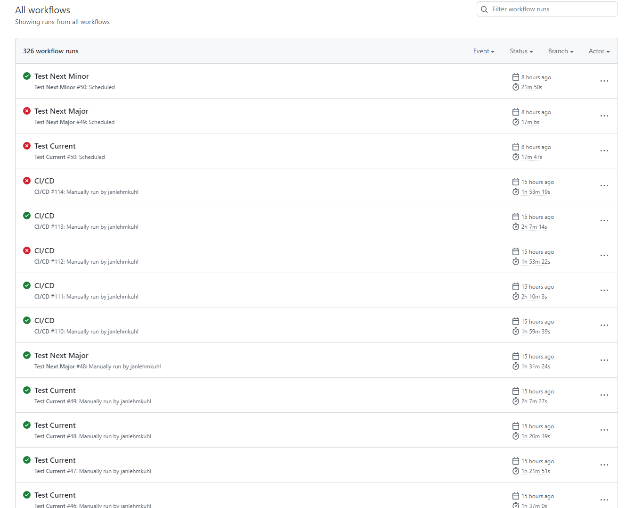This screenshot has height=508, width=634.
Task: Click the calendar icon showing 8 hours ago for Test Current
Action: 515,147
